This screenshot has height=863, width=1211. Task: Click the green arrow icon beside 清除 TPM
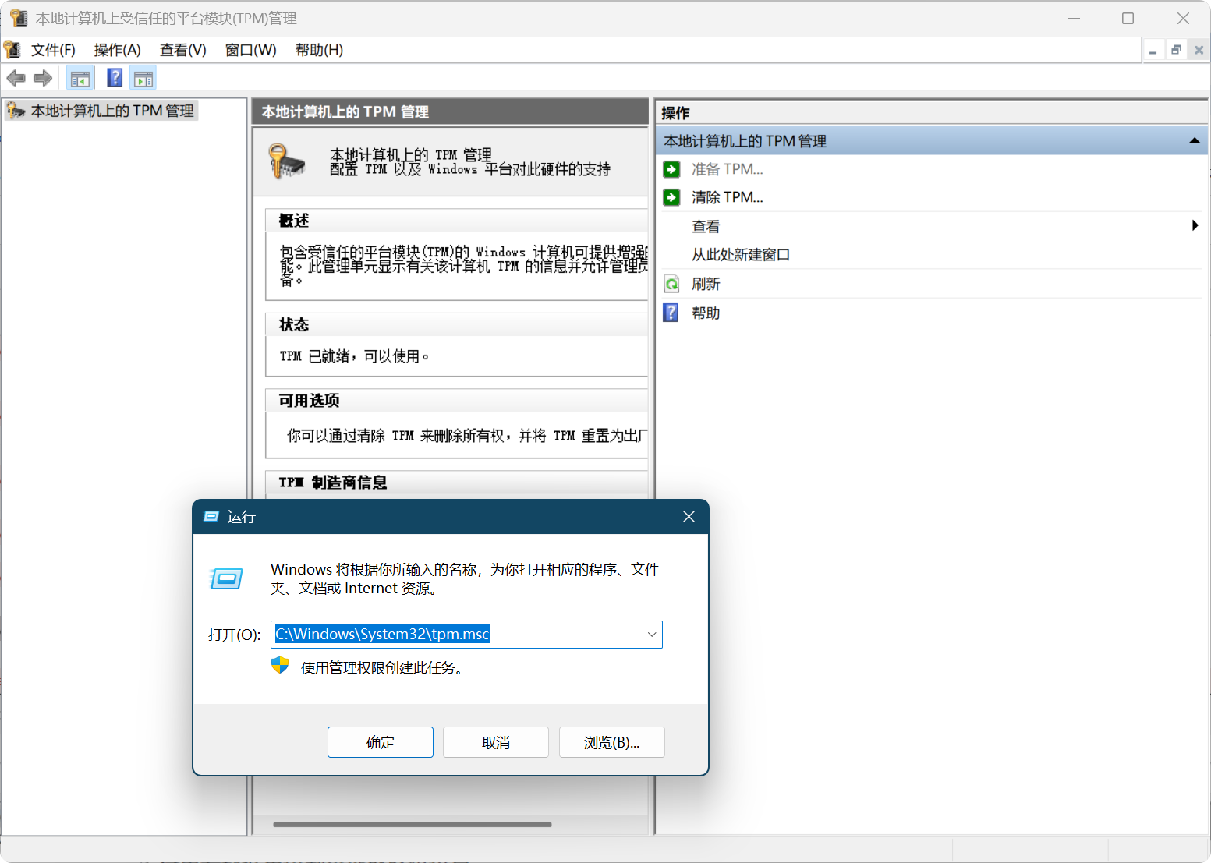coord(671,197)
